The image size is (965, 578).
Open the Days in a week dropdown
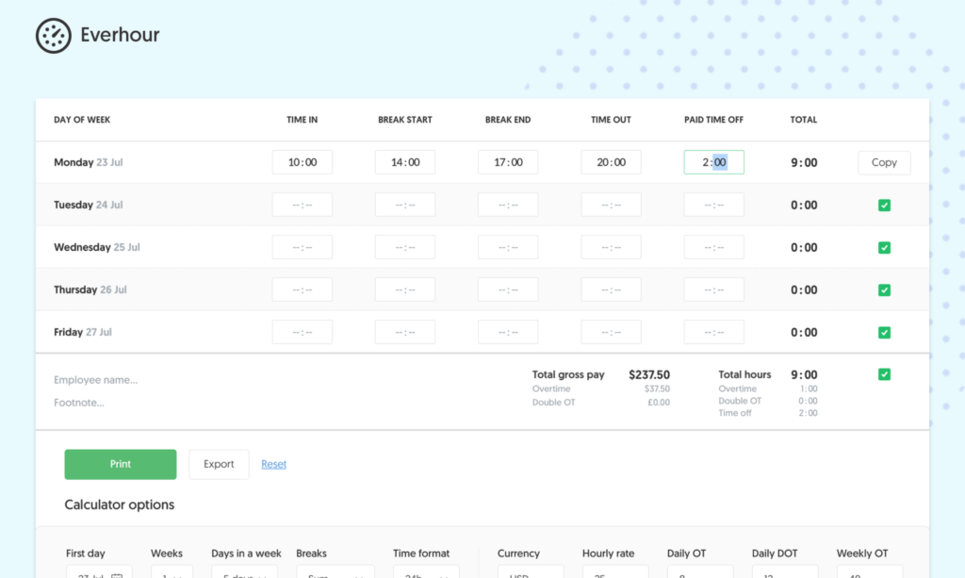(x=246, y=573)
